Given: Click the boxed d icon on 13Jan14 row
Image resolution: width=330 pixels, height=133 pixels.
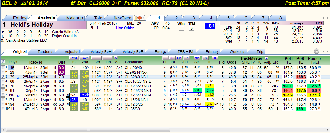Looking at the screenshot, I should (68, 100).
